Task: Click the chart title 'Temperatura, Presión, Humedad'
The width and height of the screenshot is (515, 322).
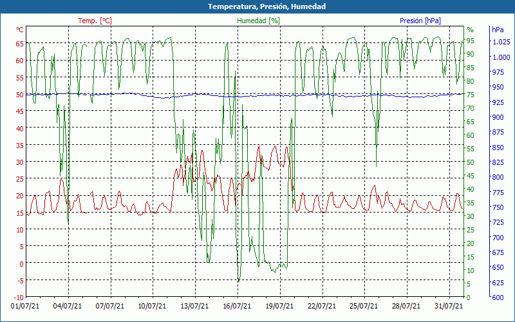Action: [267, 6]
